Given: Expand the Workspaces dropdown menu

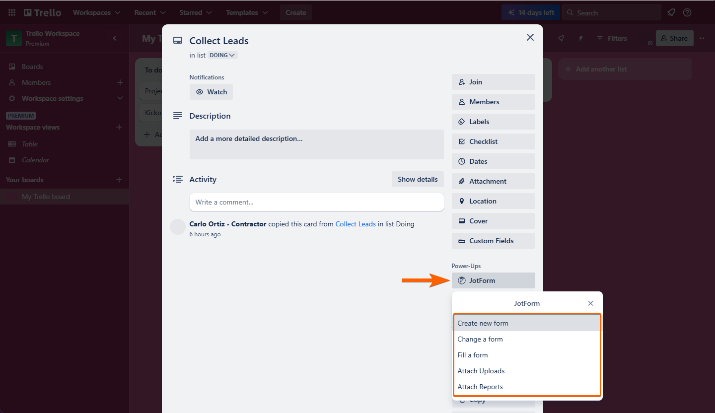Looking at the screenshot, I should point(96,12).
